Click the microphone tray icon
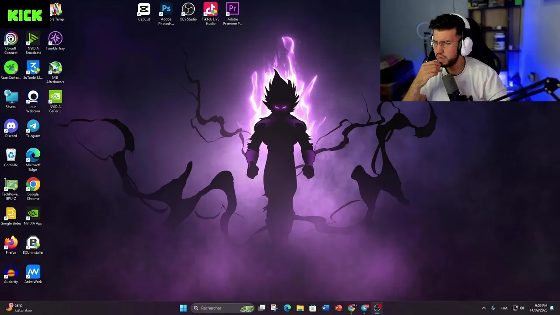 pyautogui.click(x=493, y=308)
